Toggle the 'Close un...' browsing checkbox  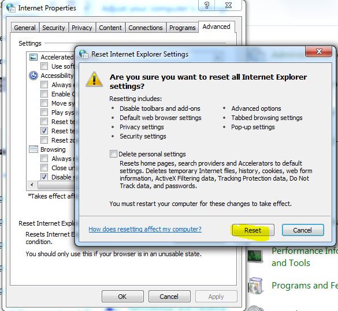(44, 168)
